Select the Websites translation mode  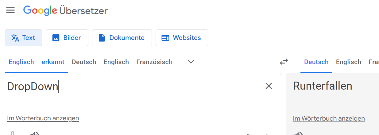coord(182,38)
